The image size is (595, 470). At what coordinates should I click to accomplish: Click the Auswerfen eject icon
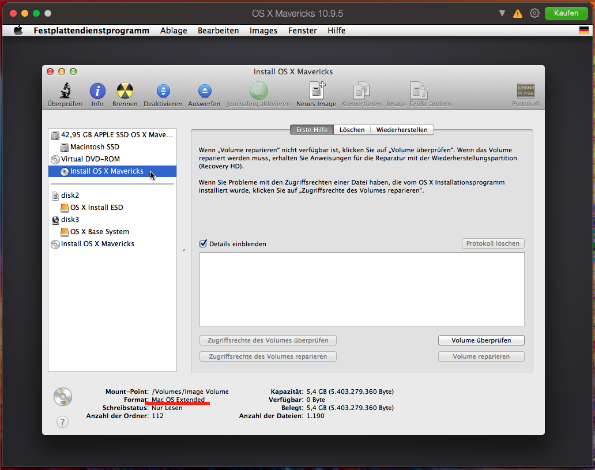[x=204, y=91]
